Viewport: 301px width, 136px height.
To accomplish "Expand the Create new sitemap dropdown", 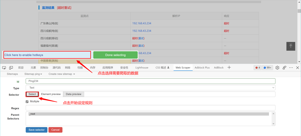I will coord(62,74).
